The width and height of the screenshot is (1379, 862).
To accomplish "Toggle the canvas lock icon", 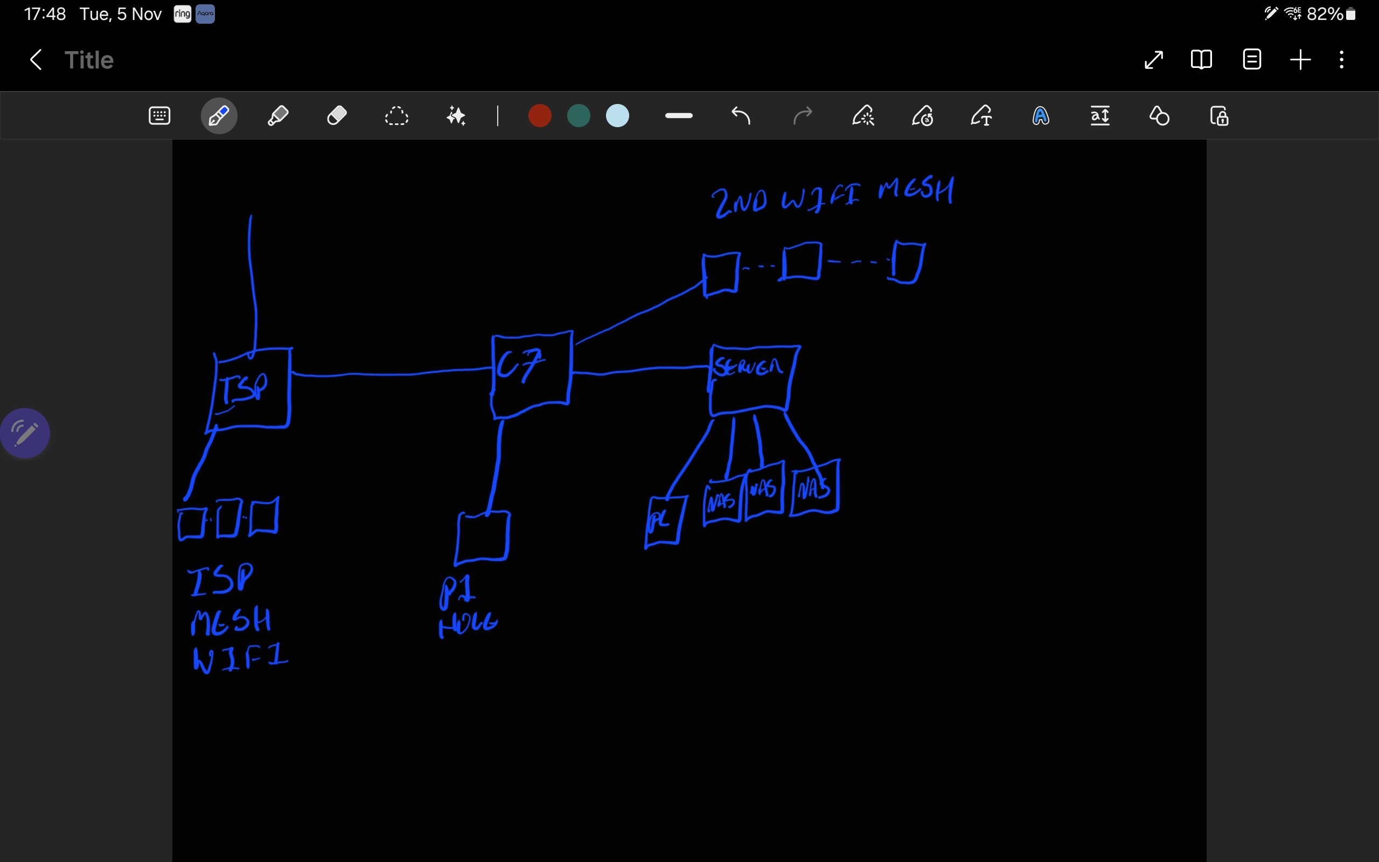I will click(1219, 116).
